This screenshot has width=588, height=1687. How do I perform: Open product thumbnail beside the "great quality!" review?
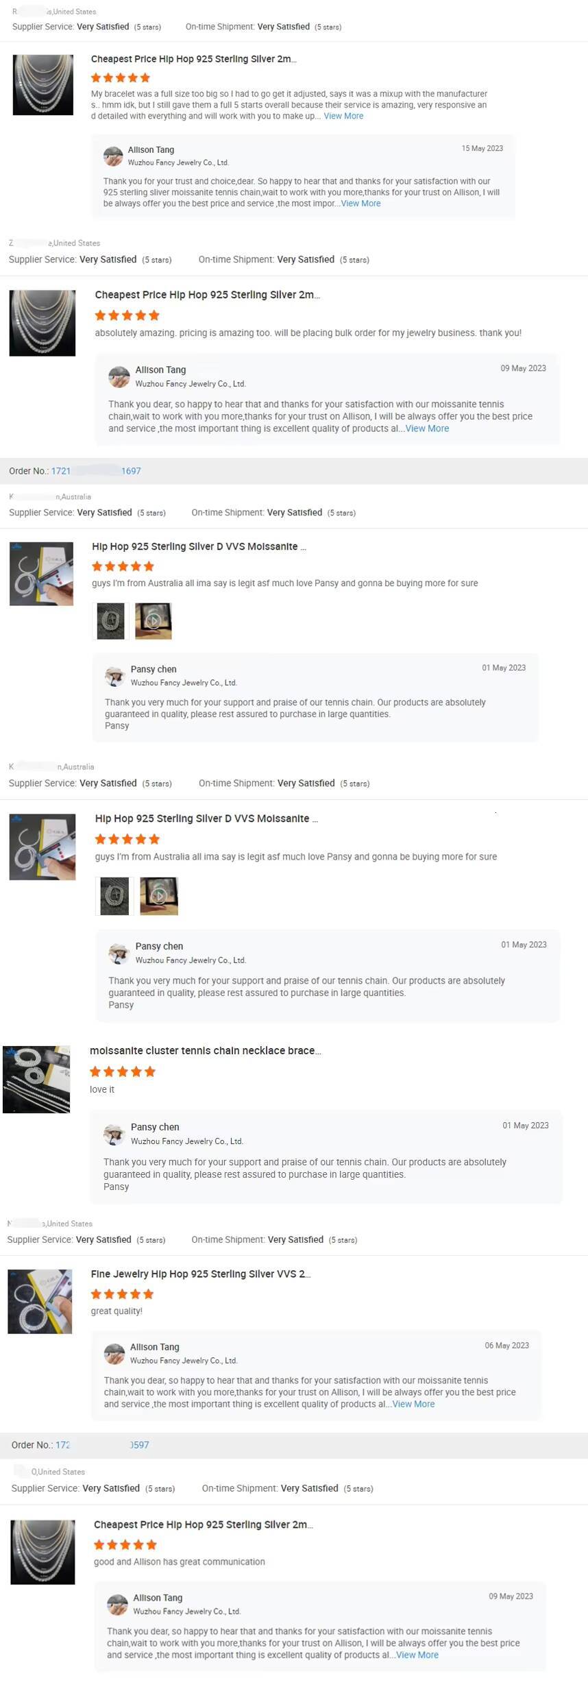click(40, 1301)
